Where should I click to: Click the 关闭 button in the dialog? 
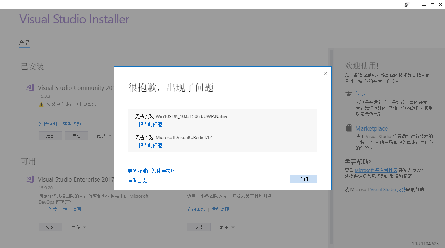tap(303, 179)
